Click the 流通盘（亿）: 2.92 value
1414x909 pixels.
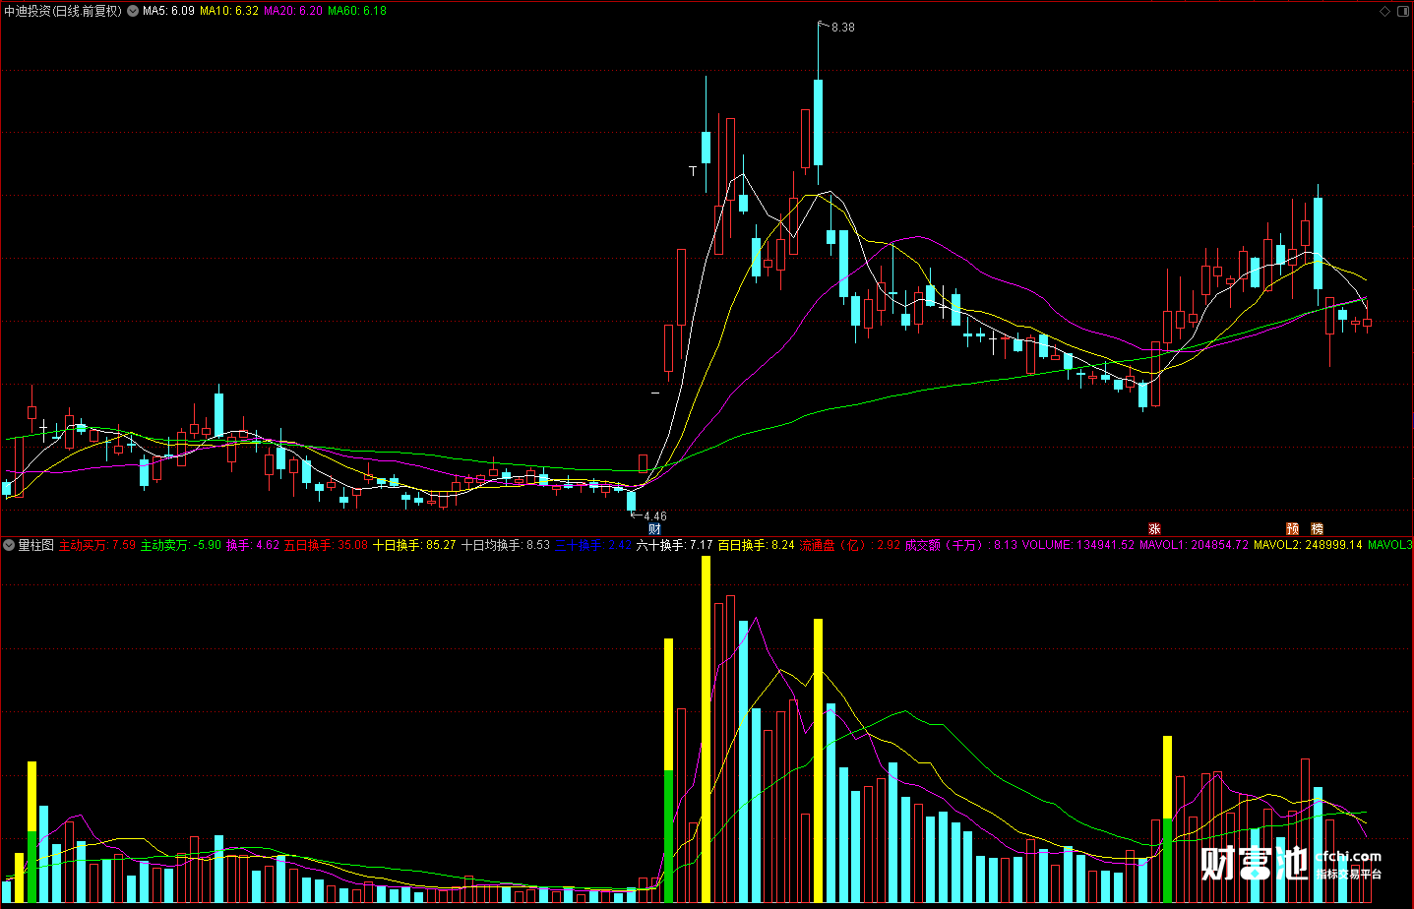tap(850, 545)
